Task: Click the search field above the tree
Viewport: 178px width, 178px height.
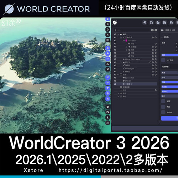Action: point(132,30)
